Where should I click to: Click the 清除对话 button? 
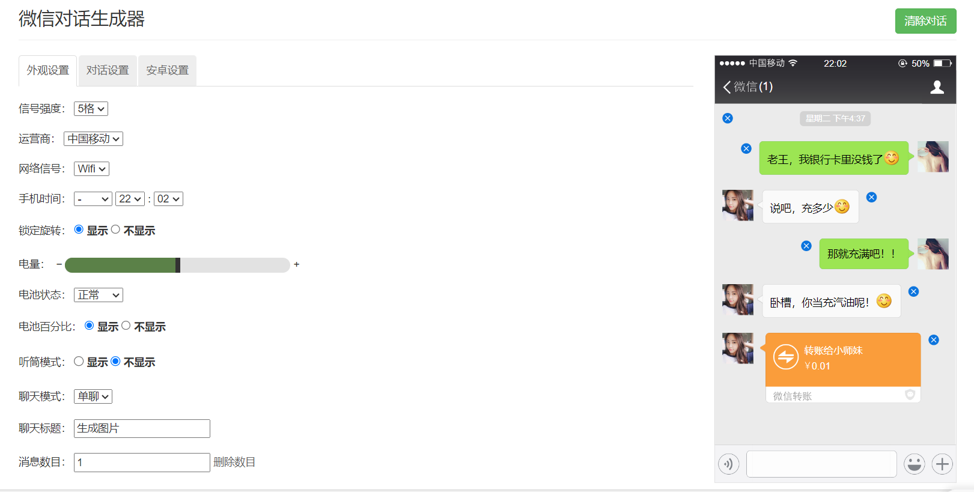click(925, 21)
